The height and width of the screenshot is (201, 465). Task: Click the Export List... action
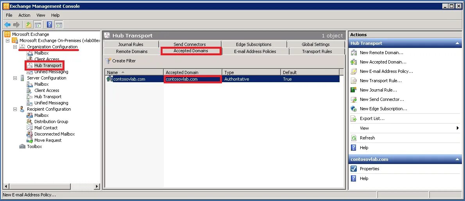tap(372, 118)
